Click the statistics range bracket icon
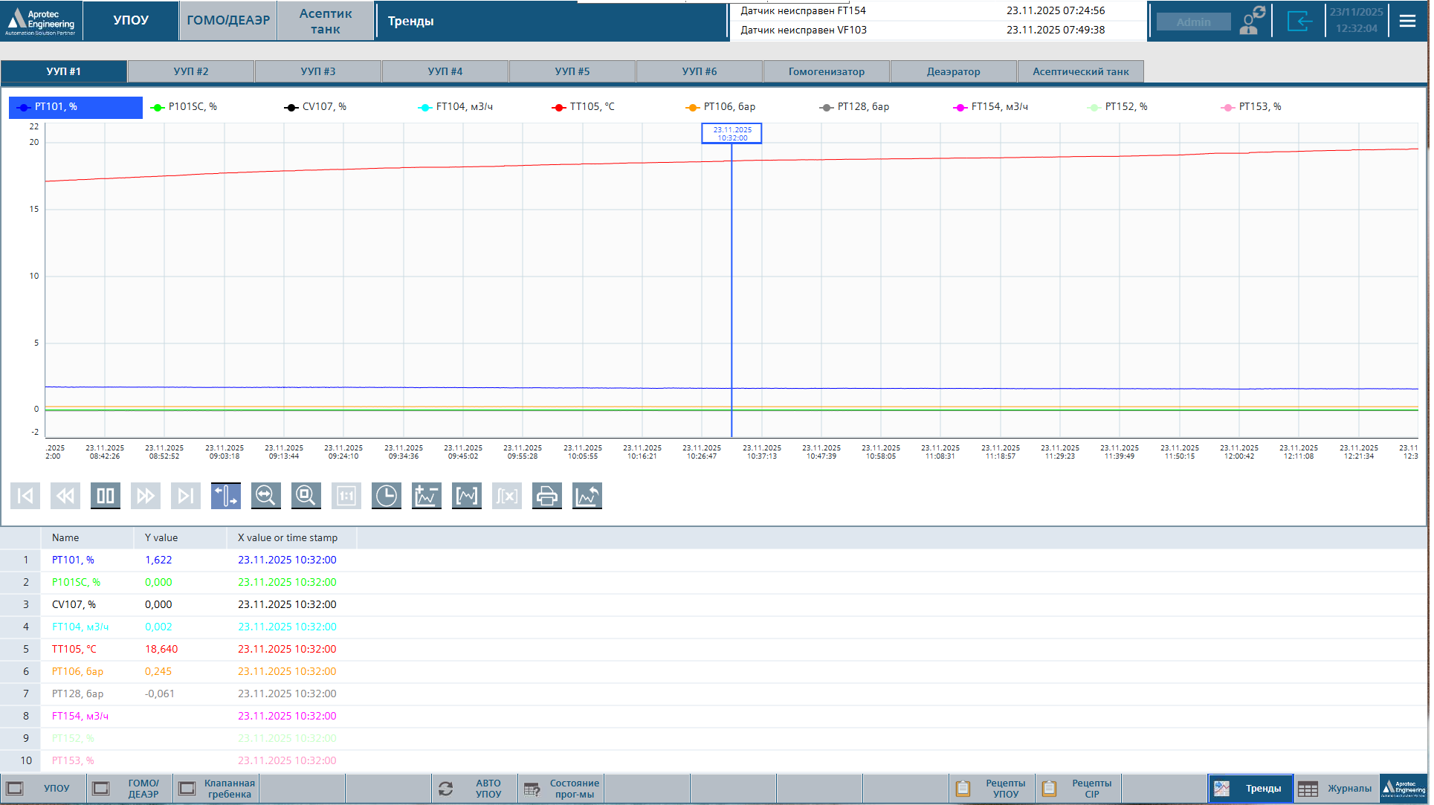The image size is (1434, 805). click(x=467, y=496)
